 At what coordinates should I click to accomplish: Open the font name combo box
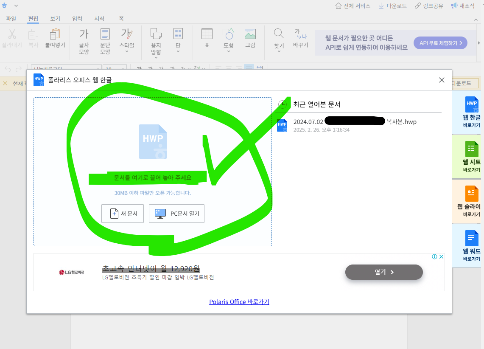point(66,68)
